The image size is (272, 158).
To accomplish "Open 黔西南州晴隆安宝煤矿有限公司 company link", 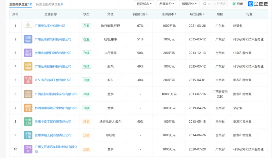I will click(x=56, y=108).
